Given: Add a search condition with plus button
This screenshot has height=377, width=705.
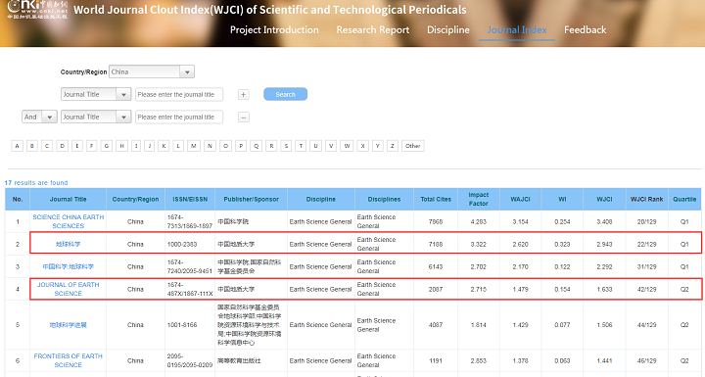Looking at the screenshot, I should [243, 94].
